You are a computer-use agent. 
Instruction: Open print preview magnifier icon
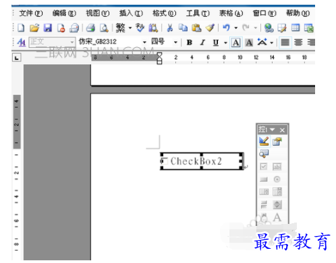point(104,28)
